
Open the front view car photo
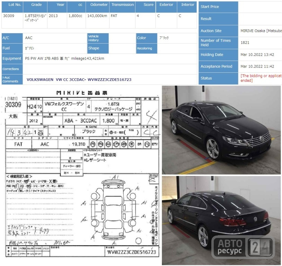[x=221, y=130]
